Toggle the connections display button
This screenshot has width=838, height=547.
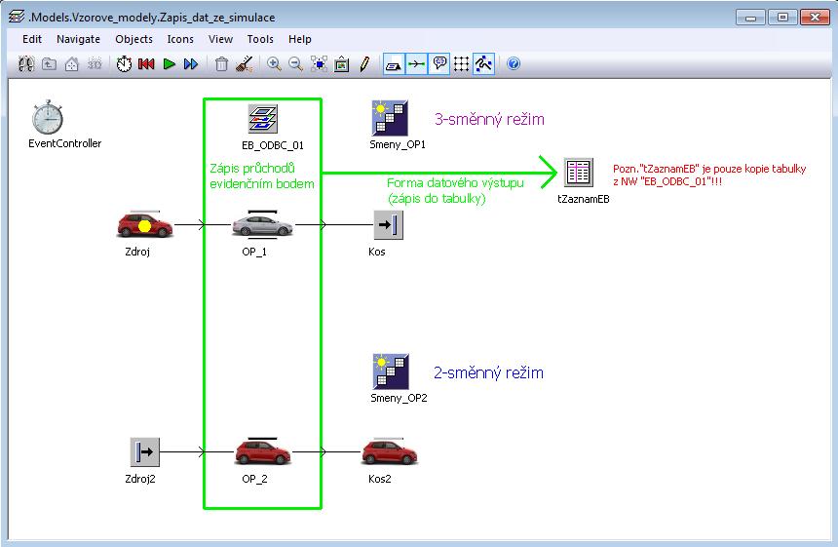416,64
